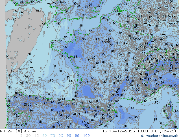
Task: Select the 99 legend scale value
Action: pyautogui.click(x=77, y=136)
